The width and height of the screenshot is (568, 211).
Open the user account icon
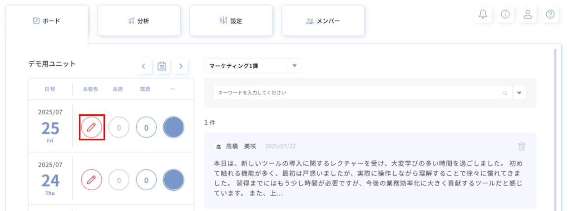tap(528, 14)
